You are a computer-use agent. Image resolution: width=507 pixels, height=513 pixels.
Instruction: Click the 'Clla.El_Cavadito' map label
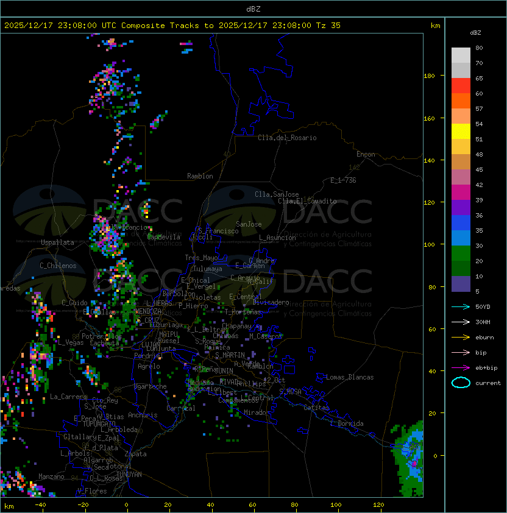[307, 201]
